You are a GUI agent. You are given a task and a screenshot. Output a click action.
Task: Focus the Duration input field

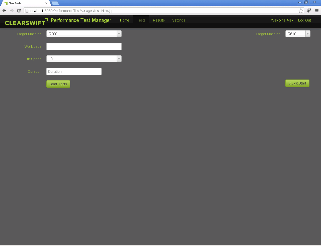point(74,71)
